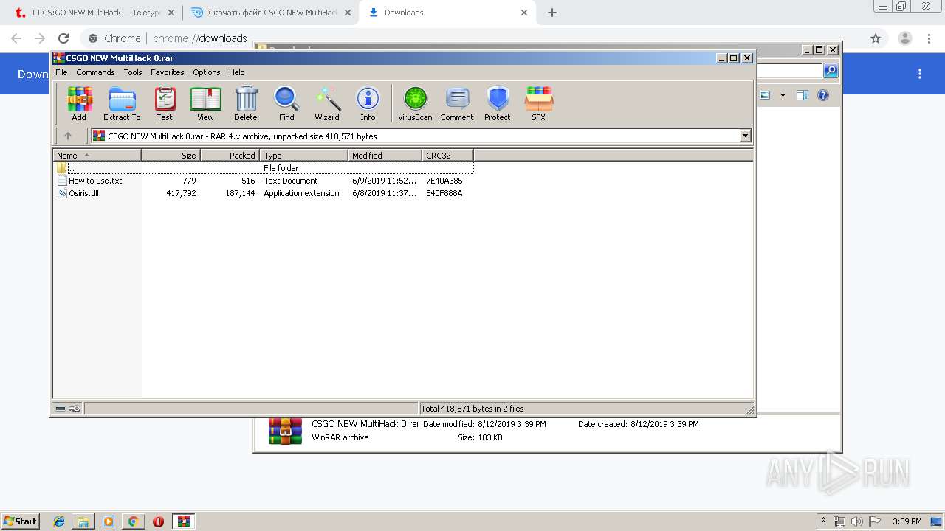Close the Downloads browser tab
The height and width of the screenshot is (531, 945).
524,13
